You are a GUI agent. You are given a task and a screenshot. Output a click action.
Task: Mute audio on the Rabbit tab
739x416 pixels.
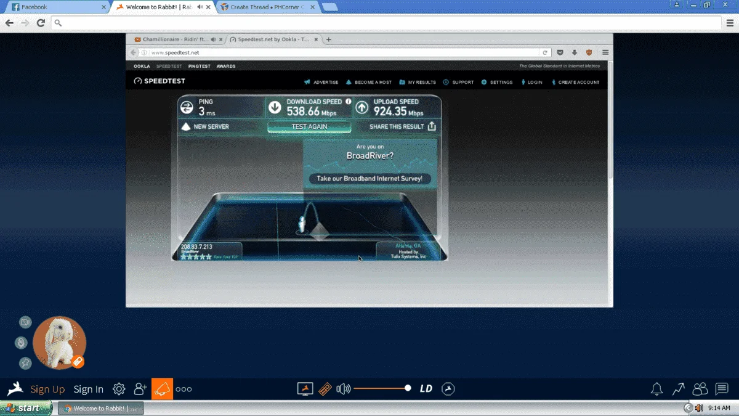pyautogui.click(x=200, y=7)
